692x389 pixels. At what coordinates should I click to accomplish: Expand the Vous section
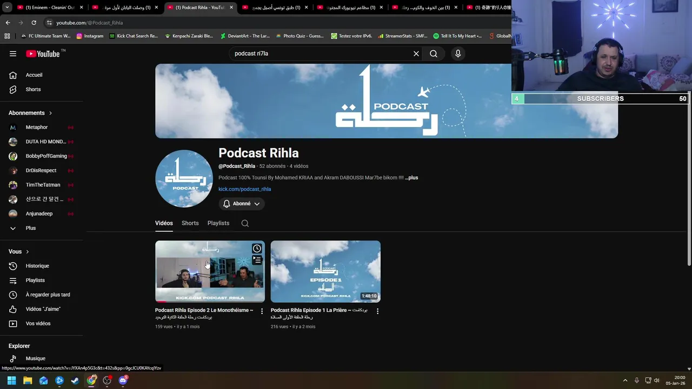tap(19, 251)
